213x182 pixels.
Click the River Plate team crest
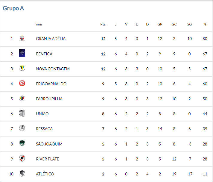(x=22, y=158)
